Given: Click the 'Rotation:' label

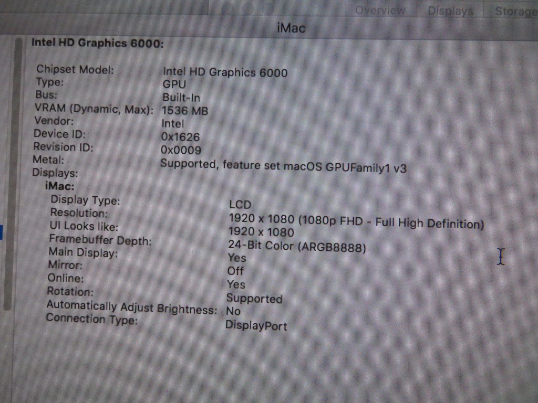Looking at the screenshot, I should point(70,291).
